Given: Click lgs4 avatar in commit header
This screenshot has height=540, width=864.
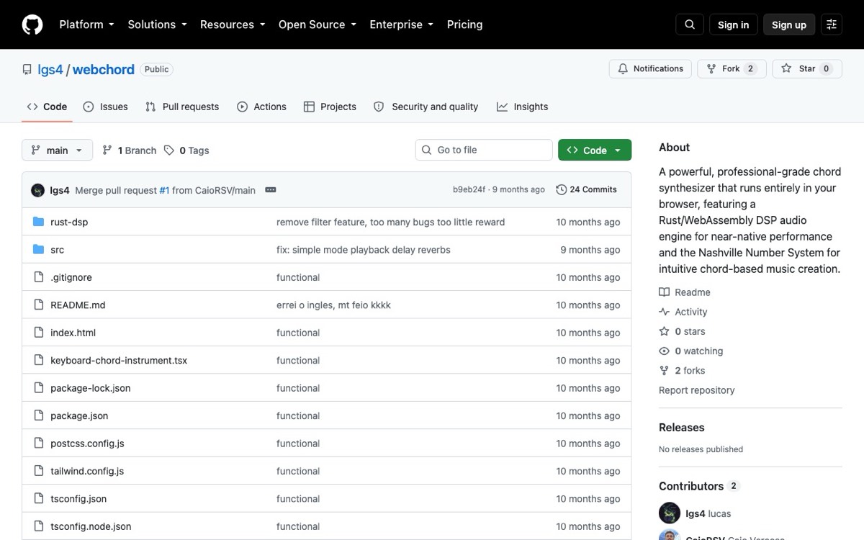Looking at the screenshot, I should (x=37, y=190).
